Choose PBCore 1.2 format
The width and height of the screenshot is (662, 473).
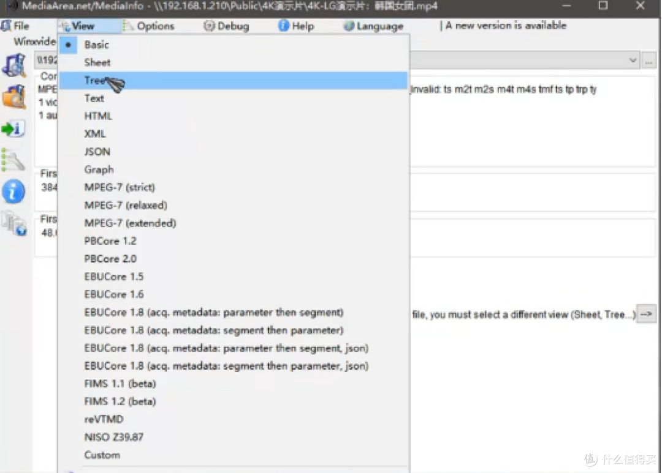coord(233,240)
